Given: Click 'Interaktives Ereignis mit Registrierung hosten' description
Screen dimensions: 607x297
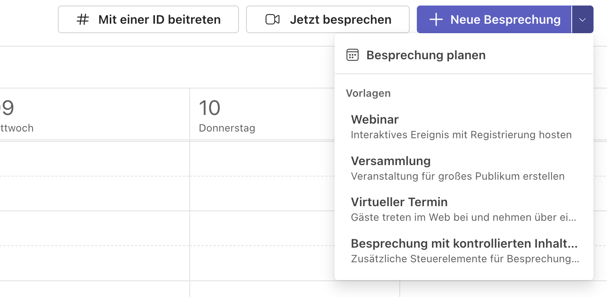Looking at the screenshot, I should coord(461,135).
